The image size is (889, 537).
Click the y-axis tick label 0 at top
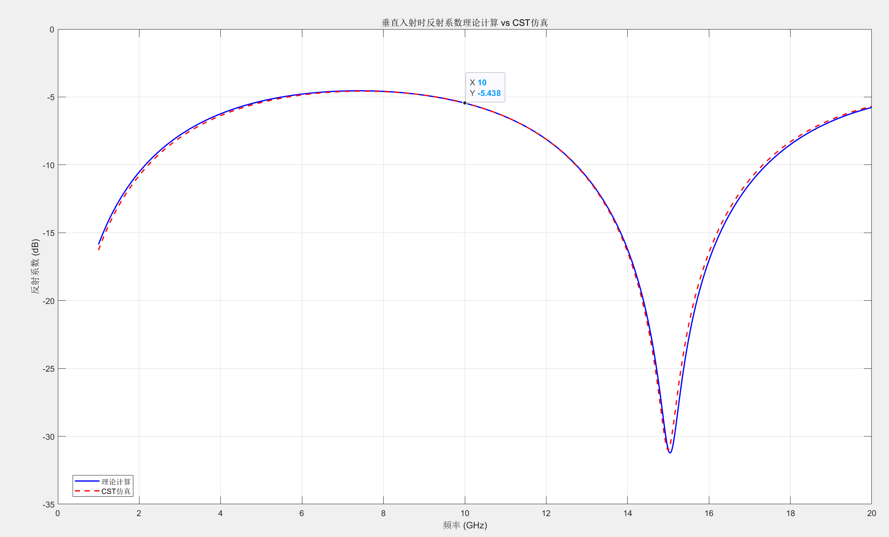click(52, 30)
